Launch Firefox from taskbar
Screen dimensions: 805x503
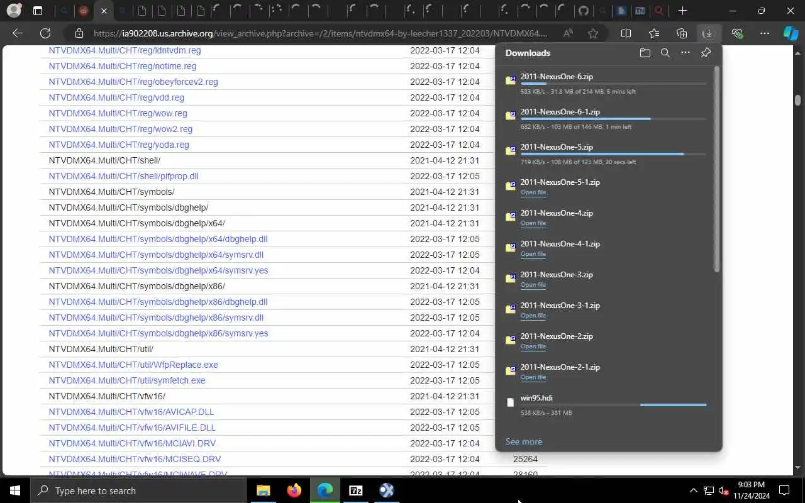[294, 490]
